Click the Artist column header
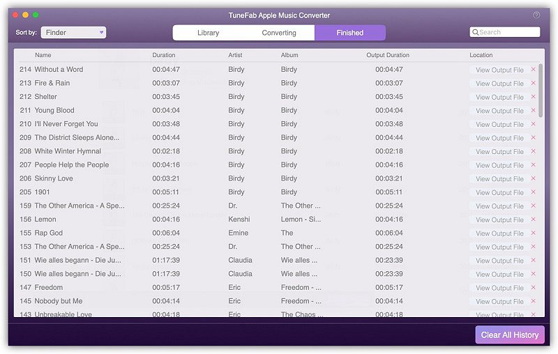 [235, 55]
